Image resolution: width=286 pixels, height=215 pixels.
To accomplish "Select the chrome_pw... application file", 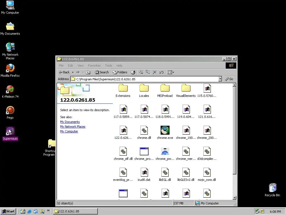I will click(x=165, y=154).
